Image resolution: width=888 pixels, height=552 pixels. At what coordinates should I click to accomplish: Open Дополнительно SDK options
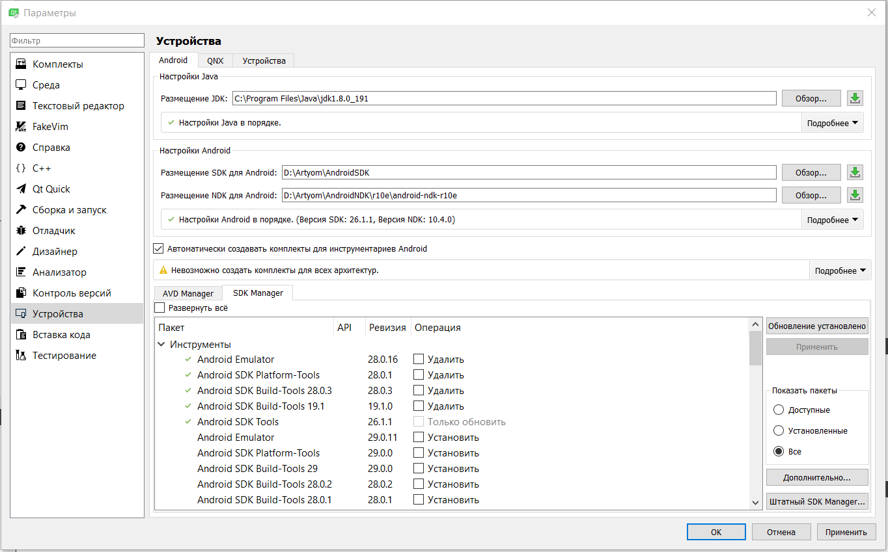[x=817, y=477]
